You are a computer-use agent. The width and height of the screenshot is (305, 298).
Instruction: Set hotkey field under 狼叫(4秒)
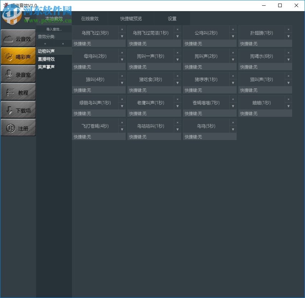coord(99,90)
